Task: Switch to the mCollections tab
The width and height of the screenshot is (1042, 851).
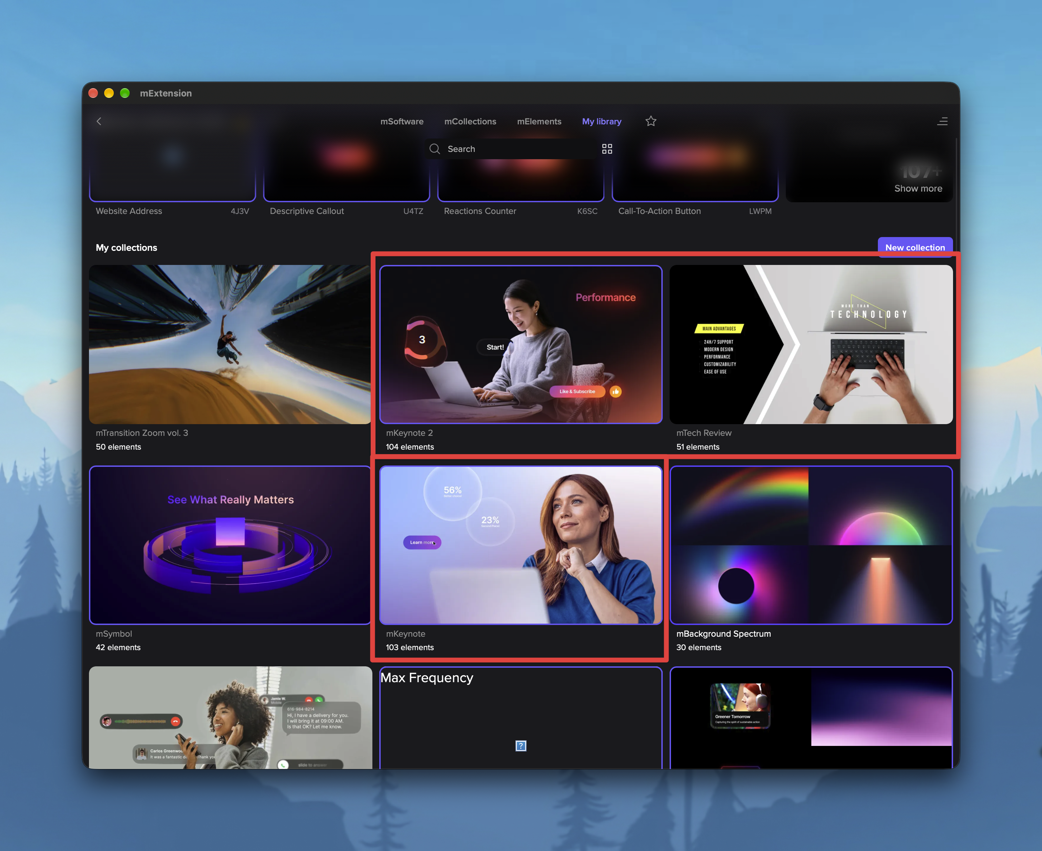Action: tap(470, 122)
